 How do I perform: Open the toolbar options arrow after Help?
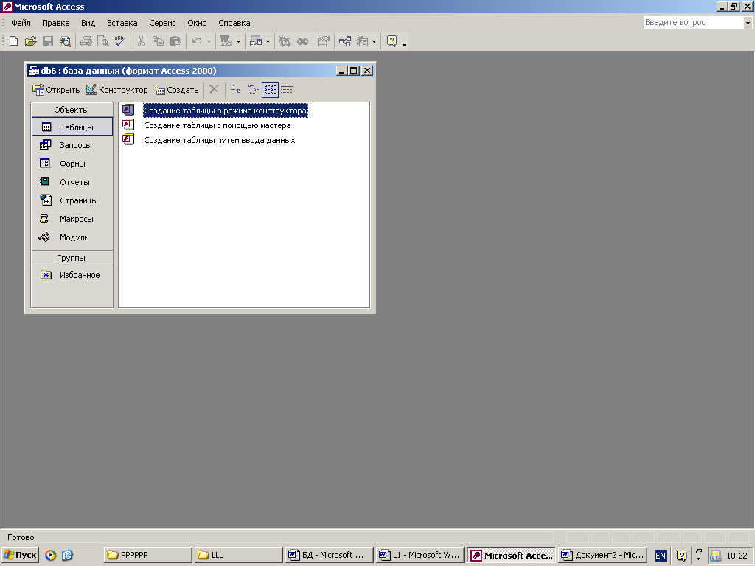pyautogui.click(x=405, y=43)
